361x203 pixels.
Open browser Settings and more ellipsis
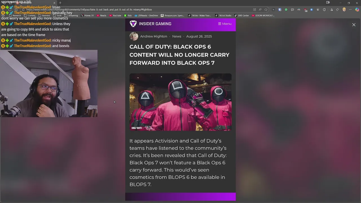pos(350,10)
